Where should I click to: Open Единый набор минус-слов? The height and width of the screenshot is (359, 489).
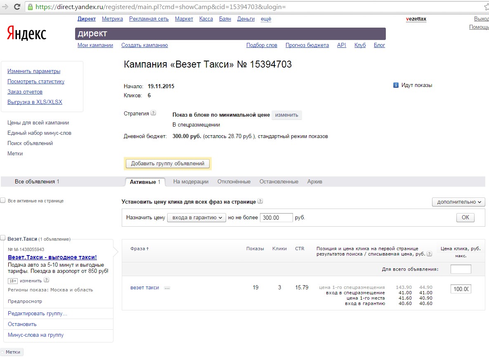pos(39,133)
